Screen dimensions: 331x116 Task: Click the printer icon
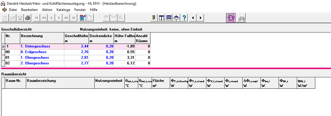click(27, 18)
